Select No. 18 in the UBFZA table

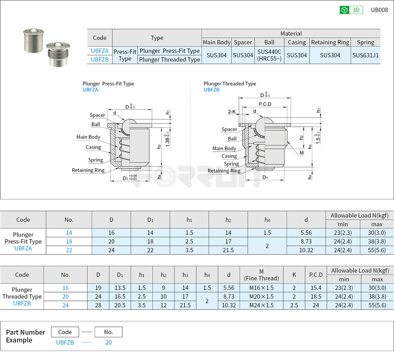click(69, 242)
